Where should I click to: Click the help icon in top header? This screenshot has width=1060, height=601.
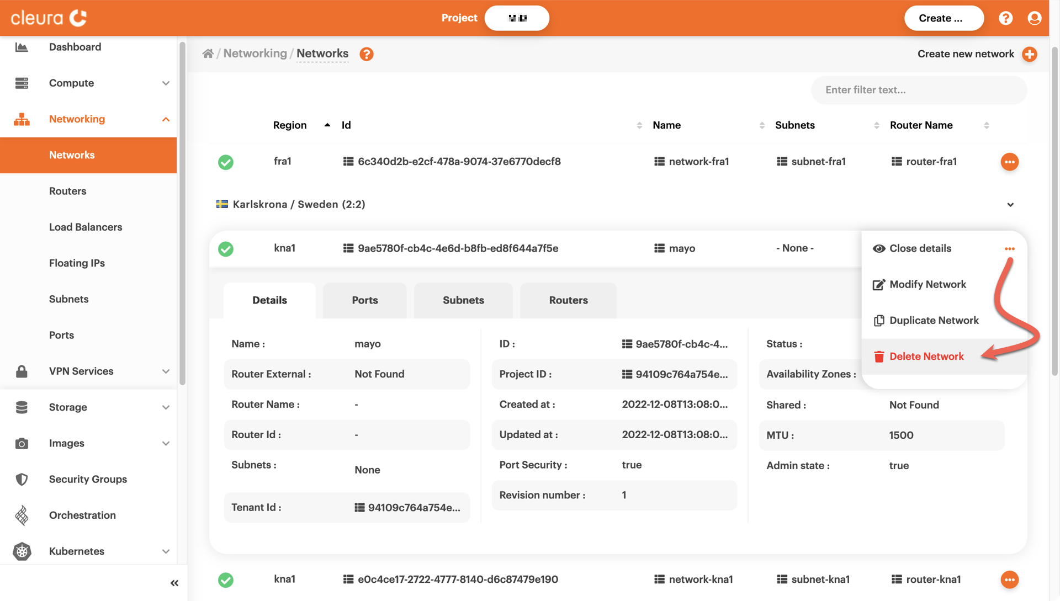click(x=1006, y=18)
